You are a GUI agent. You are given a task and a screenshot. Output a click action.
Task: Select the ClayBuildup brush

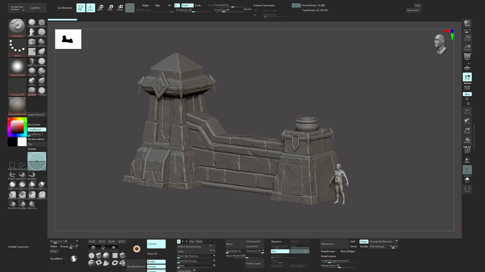(x=32, y=23)
